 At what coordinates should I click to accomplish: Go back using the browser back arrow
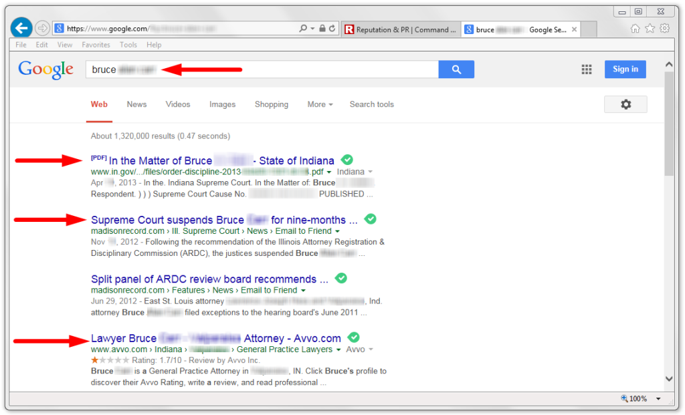(x=21, y=28)
